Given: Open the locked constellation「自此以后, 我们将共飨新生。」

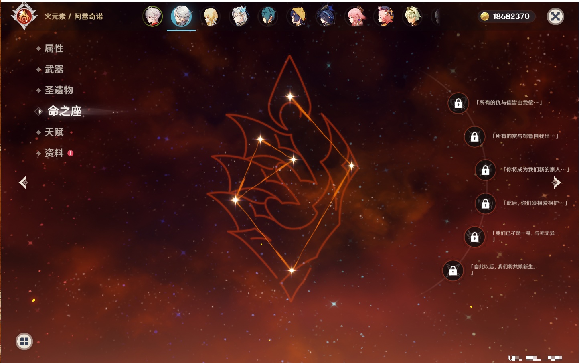Looking at the screenshot, I should 453,271.
